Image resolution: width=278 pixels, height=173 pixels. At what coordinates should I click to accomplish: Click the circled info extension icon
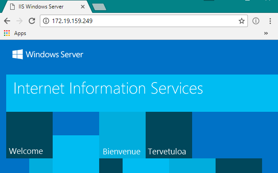click(256, 21)
